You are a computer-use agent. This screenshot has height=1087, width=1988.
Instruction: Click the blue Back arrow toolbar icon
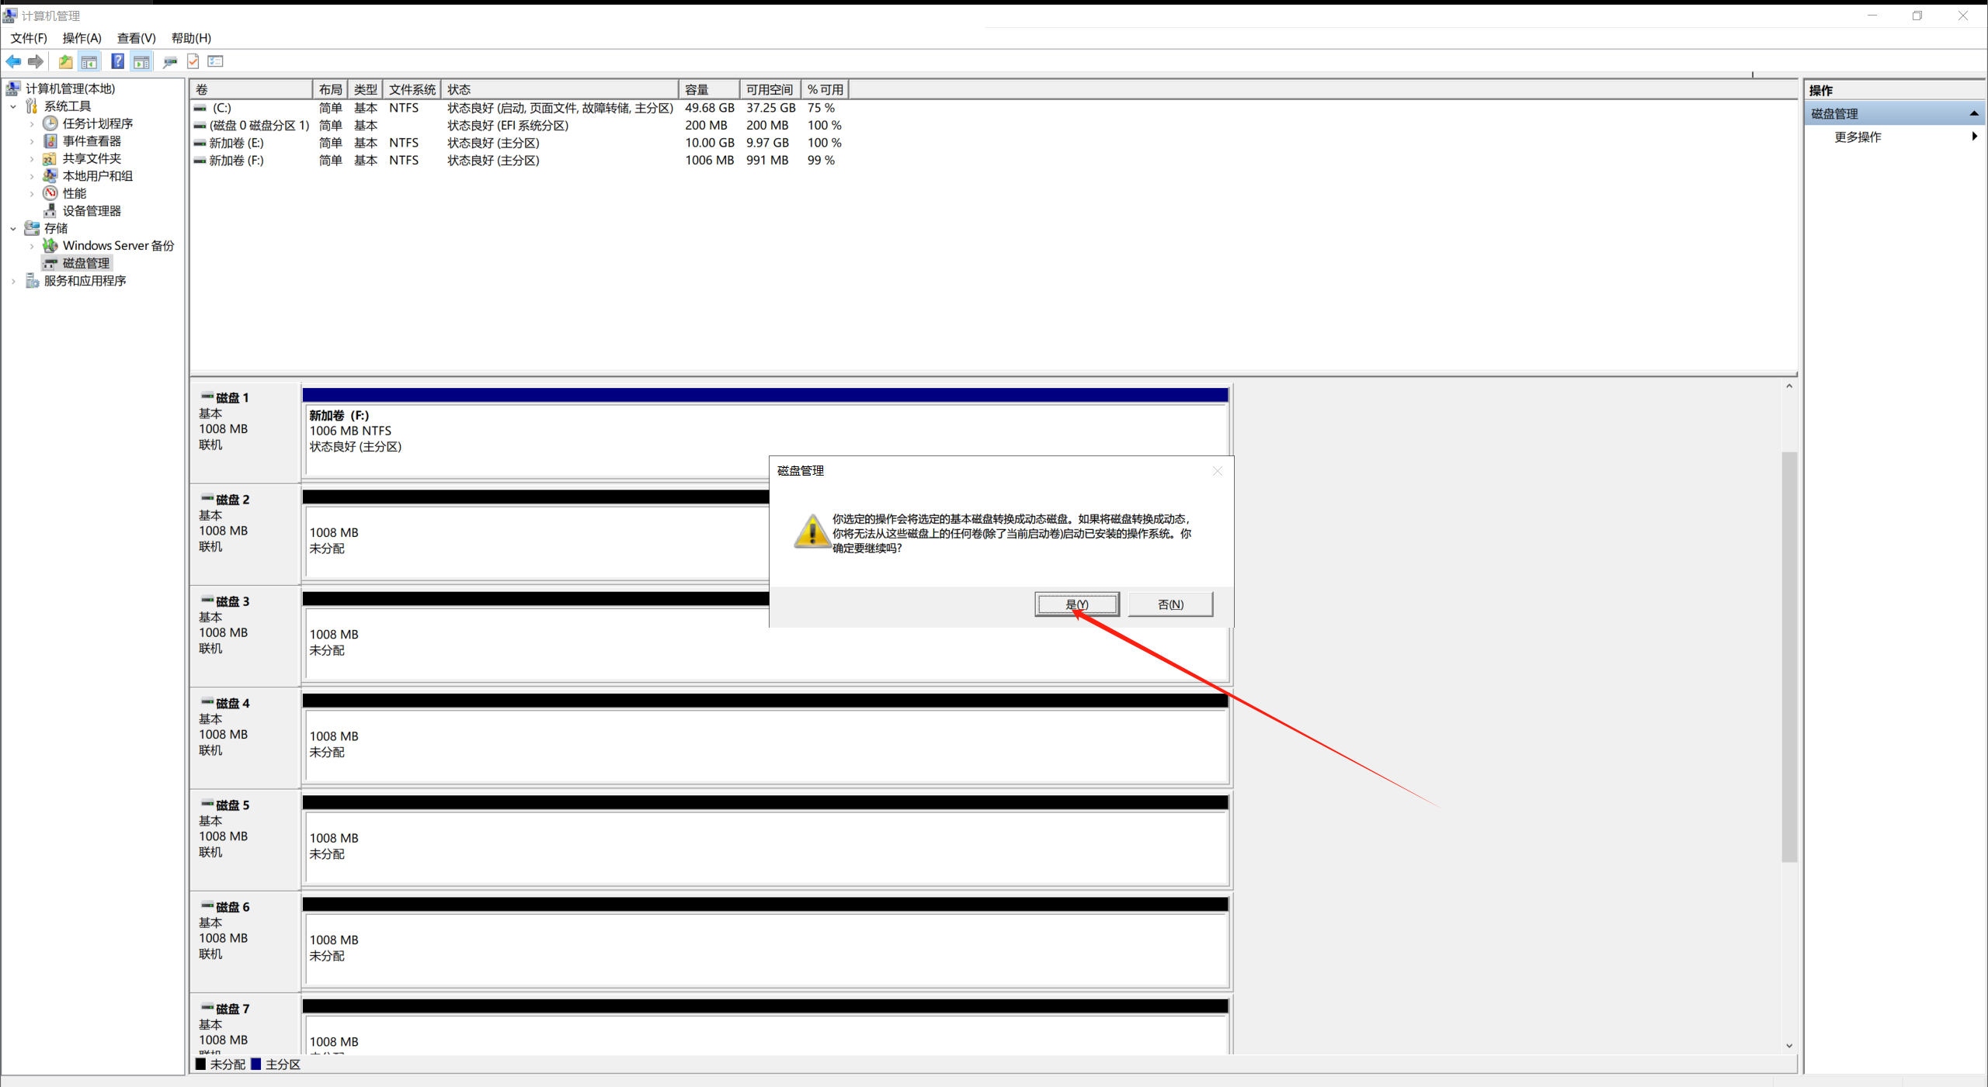click(x=13, y=61)
